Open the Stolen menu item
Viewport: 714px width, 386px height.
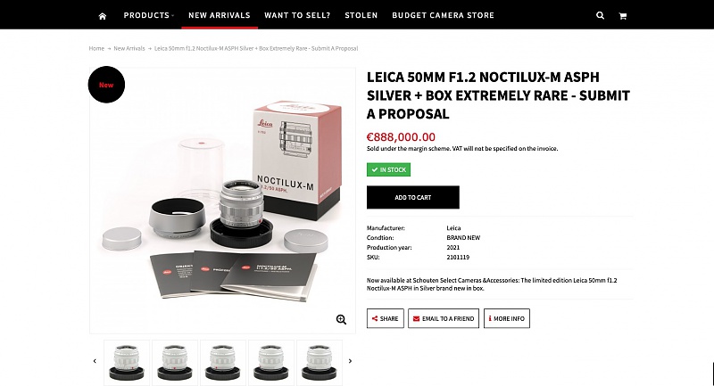[x=361, y=15]
